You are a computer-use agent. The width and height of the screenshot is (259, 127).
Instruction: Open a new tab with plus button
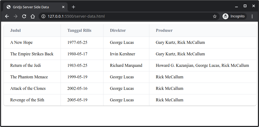tap(73, 7)
